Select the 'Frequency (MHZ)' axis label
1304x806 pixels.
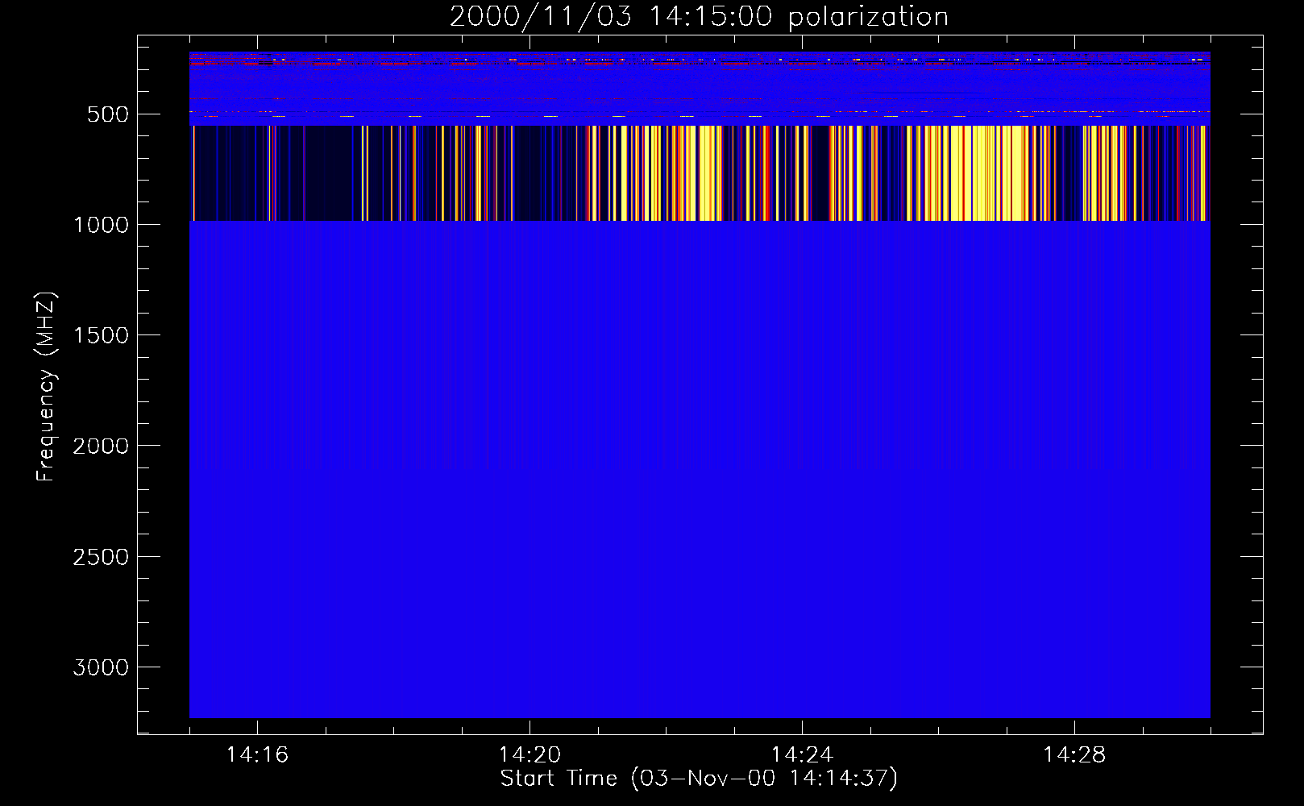point(45,387)
